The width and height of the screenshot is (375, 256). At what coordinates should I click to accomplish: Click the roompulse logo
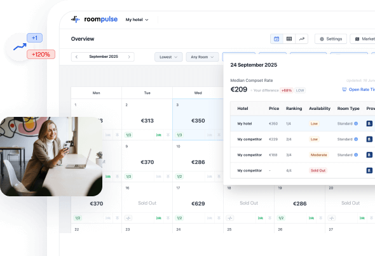tap(94, 19)
